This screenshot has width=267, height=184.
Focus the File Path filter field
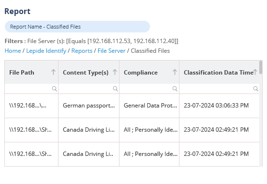tap(31, 89)
